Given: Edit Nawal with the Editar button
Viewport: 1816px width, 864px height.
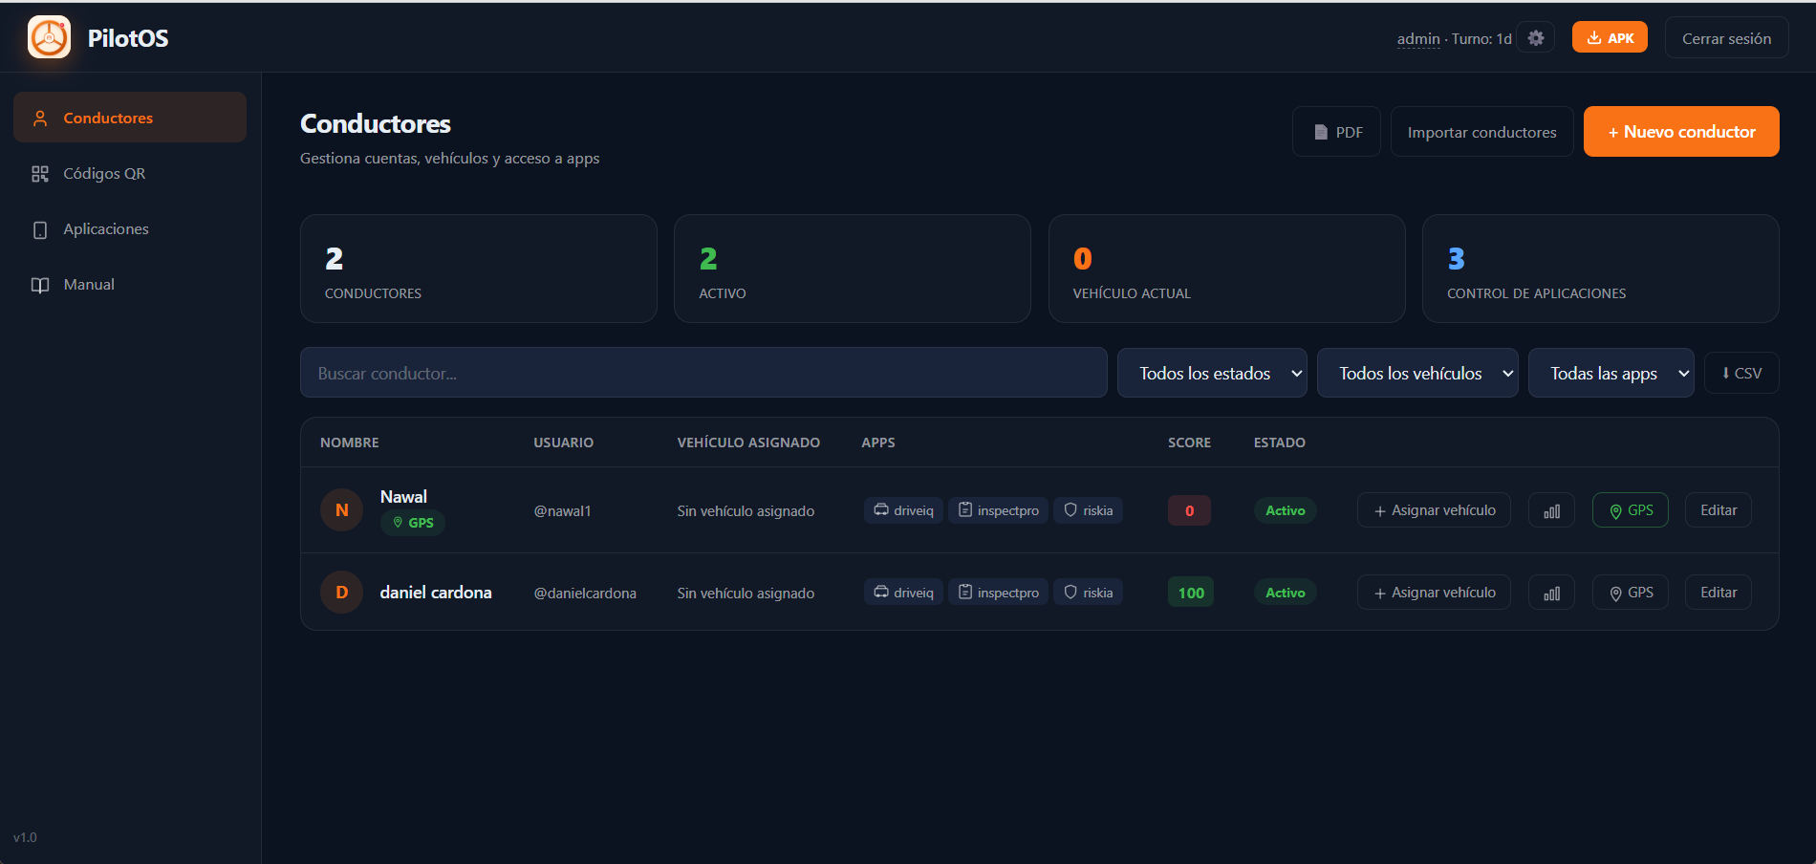Looking at the screenshot, I should click(1719, 510).
